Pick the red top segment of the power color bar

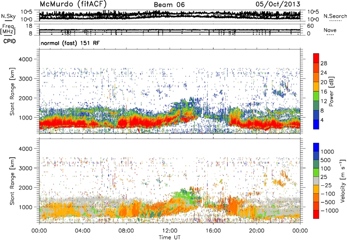(316, 58)
